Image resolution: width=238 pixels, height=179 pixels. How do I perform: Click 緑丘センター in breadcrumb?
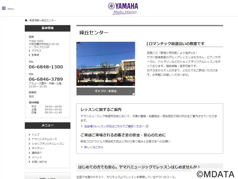(48, 20)
